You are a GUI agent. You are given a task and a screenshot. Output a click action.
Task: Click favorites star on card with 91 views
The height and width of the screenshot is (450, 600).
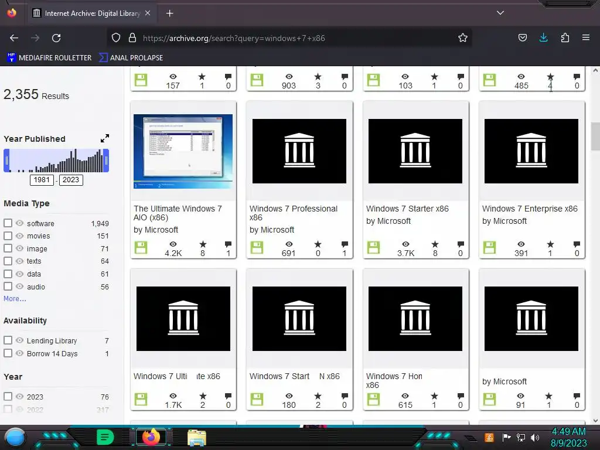coord(548,396)
